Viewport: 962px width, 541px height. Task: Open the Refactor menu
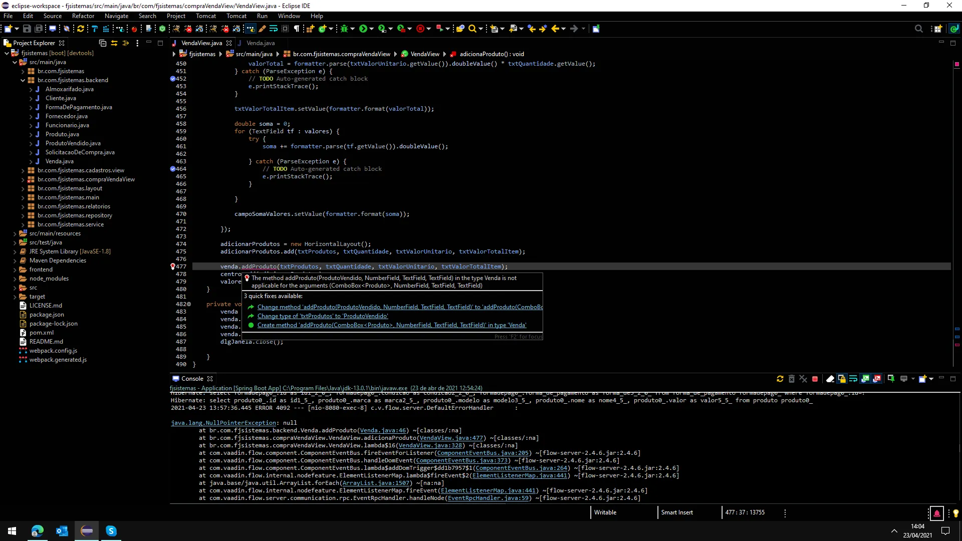(x=83, y=16)
